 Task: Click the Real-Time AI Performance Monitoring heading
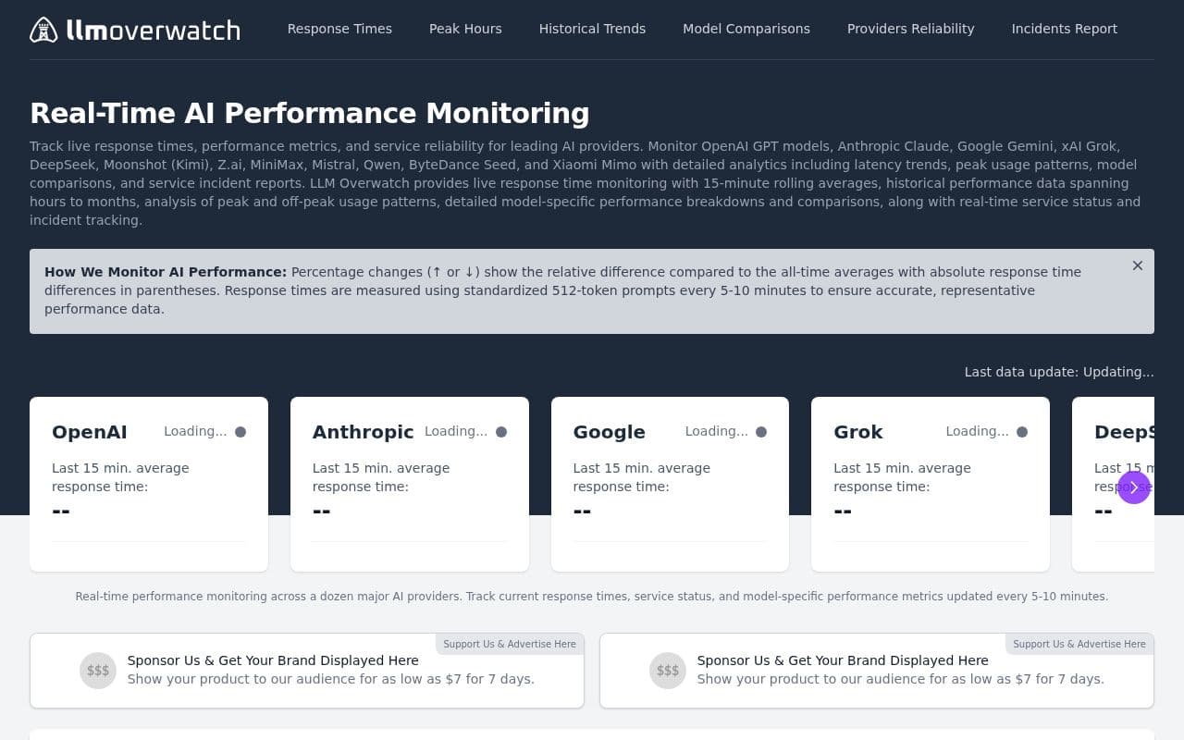[x=310, y=113]
